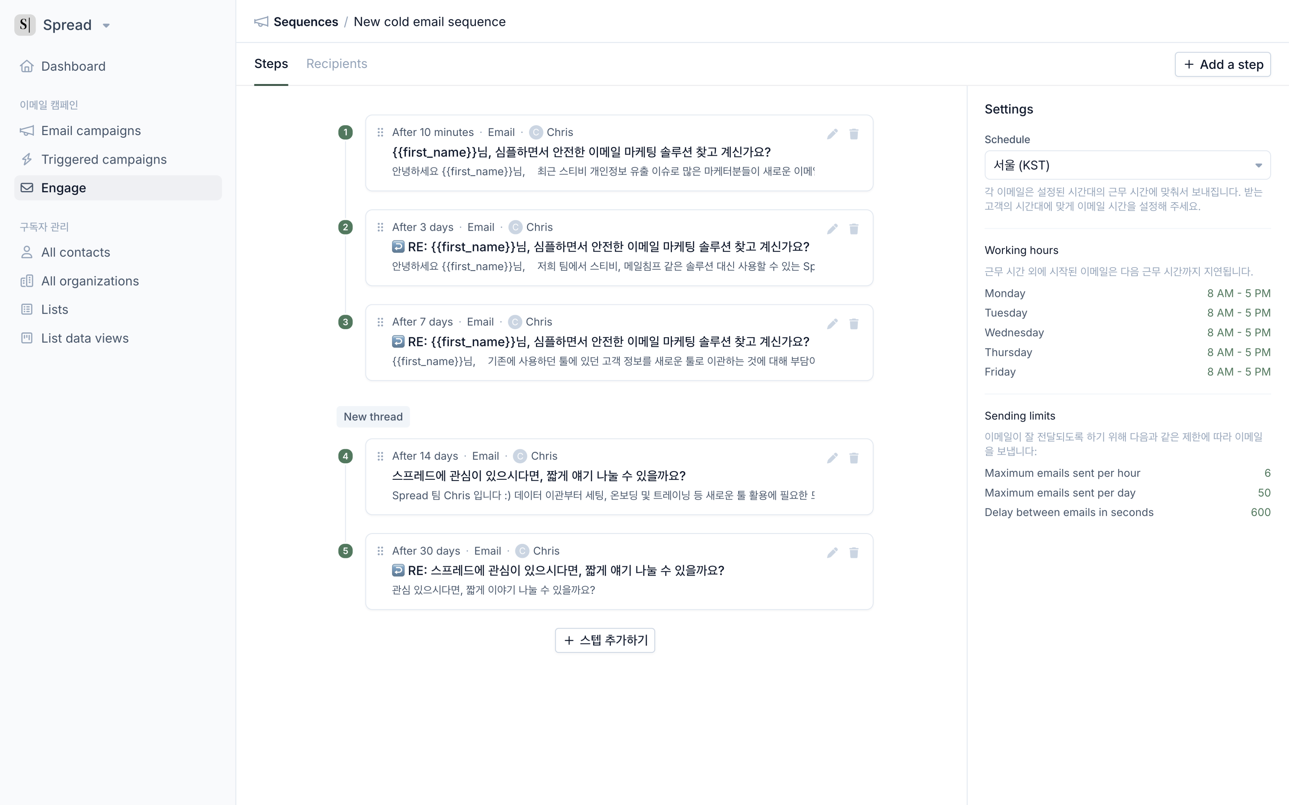Switch to the Recipients tab
Image resolution: width=1289 pixels, height=805 pixels.
(x=337, y=64)
